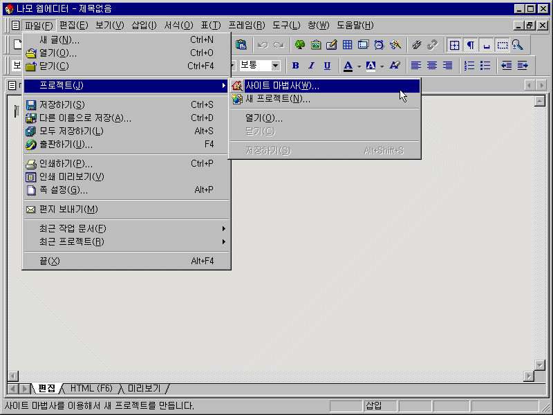Click the undo arrow toolbar icon

(263, 45)
